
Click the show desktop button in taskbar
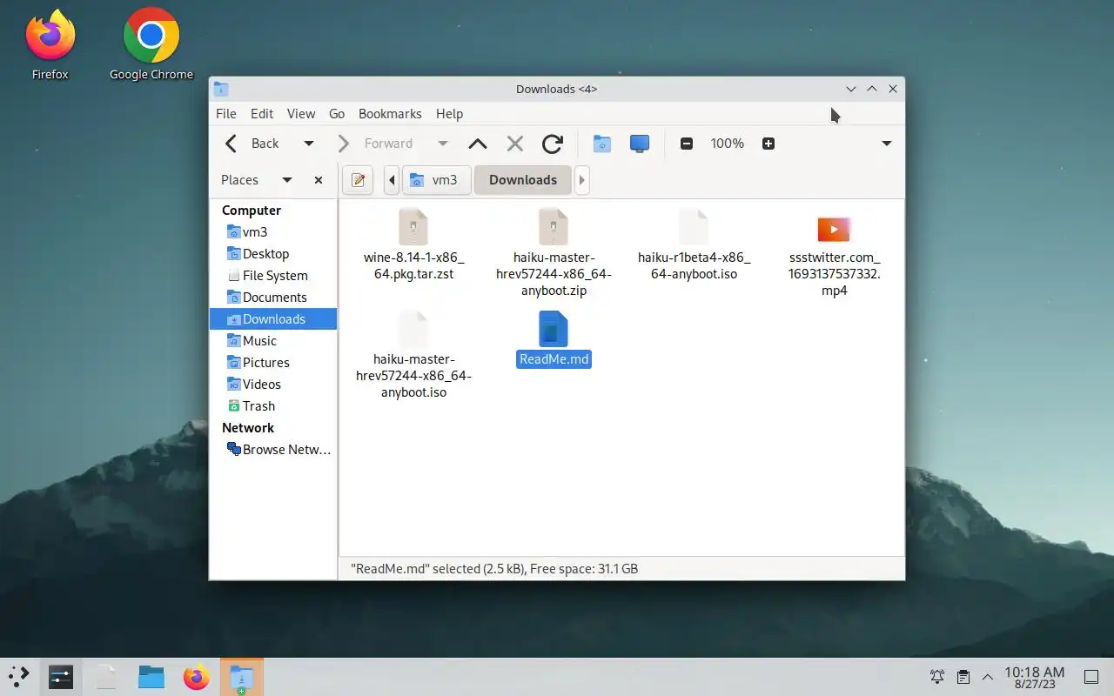click(1091, 677)
